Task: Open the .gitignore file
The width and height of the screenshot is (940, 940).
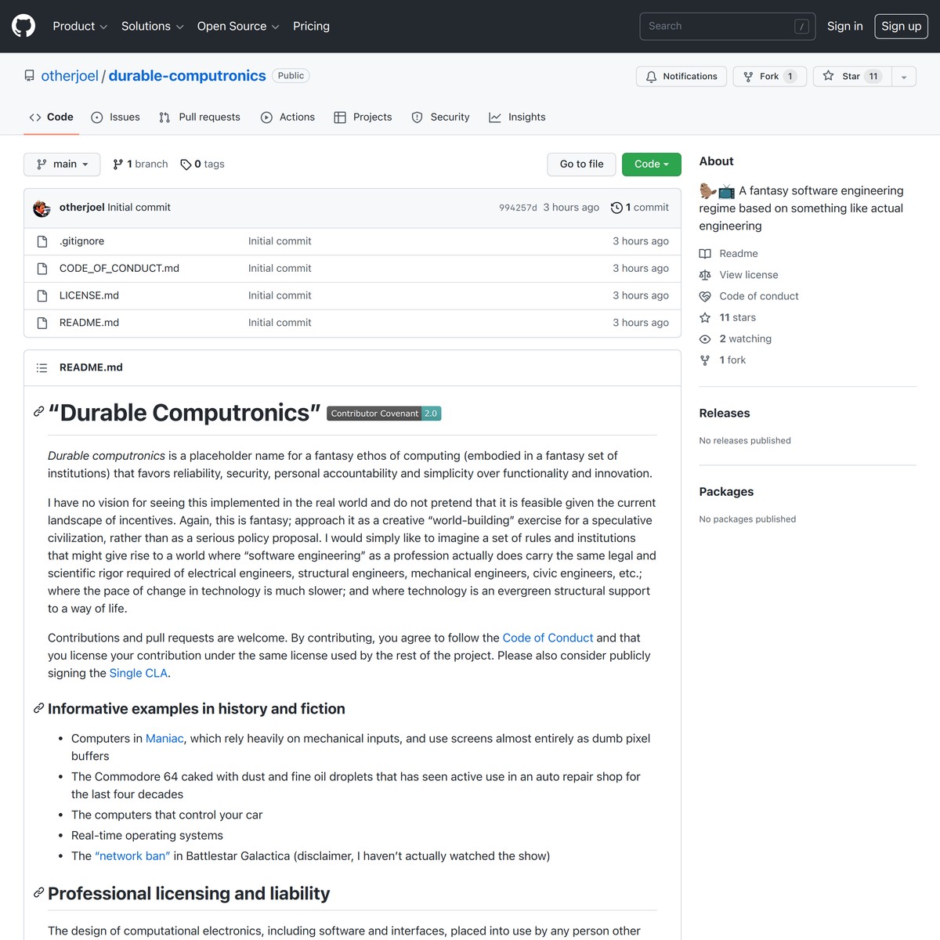Action: click(x=81, y=241)
